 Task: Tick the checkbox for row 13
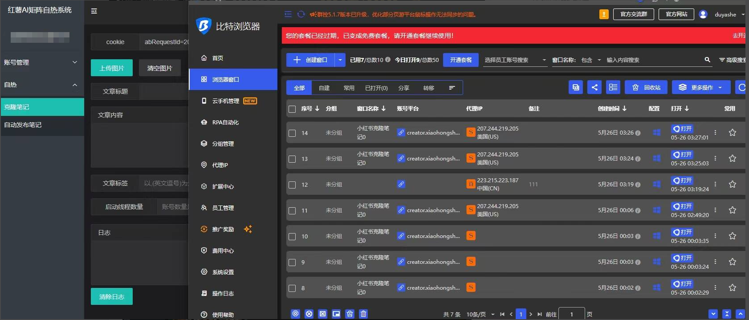pyautogui.click(x=292, y=159)
